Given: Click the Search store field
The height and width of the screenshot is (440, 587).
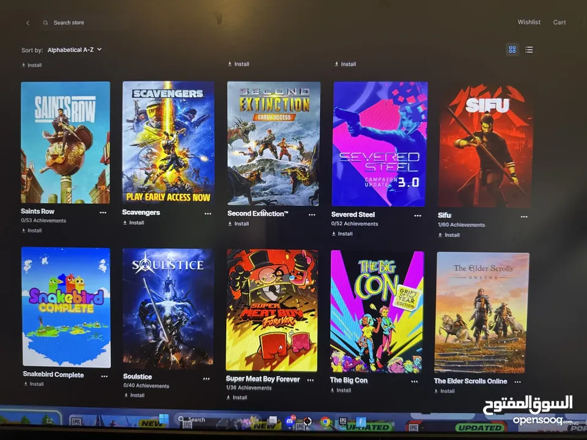Looking at the screenshot, I should [84, 23].
